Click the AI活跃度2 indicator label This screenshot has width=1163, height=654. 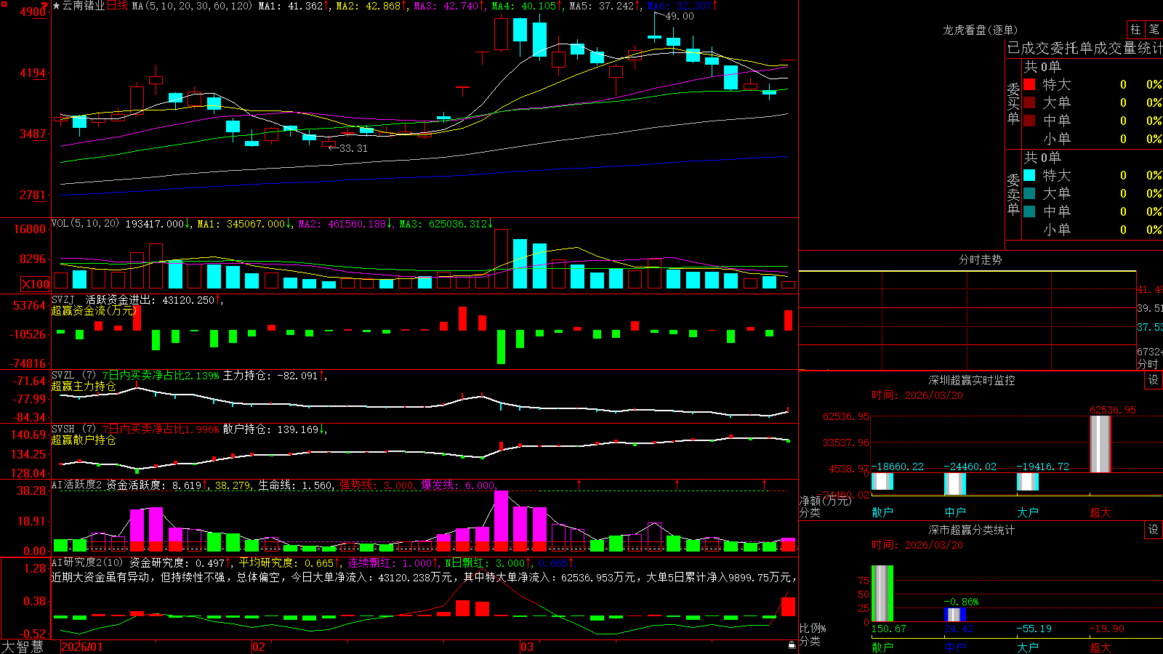tap(76, 485)
